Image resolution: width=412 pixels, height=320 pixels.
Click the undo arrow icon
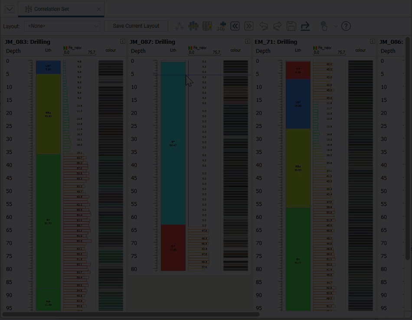tap(264, 26)
